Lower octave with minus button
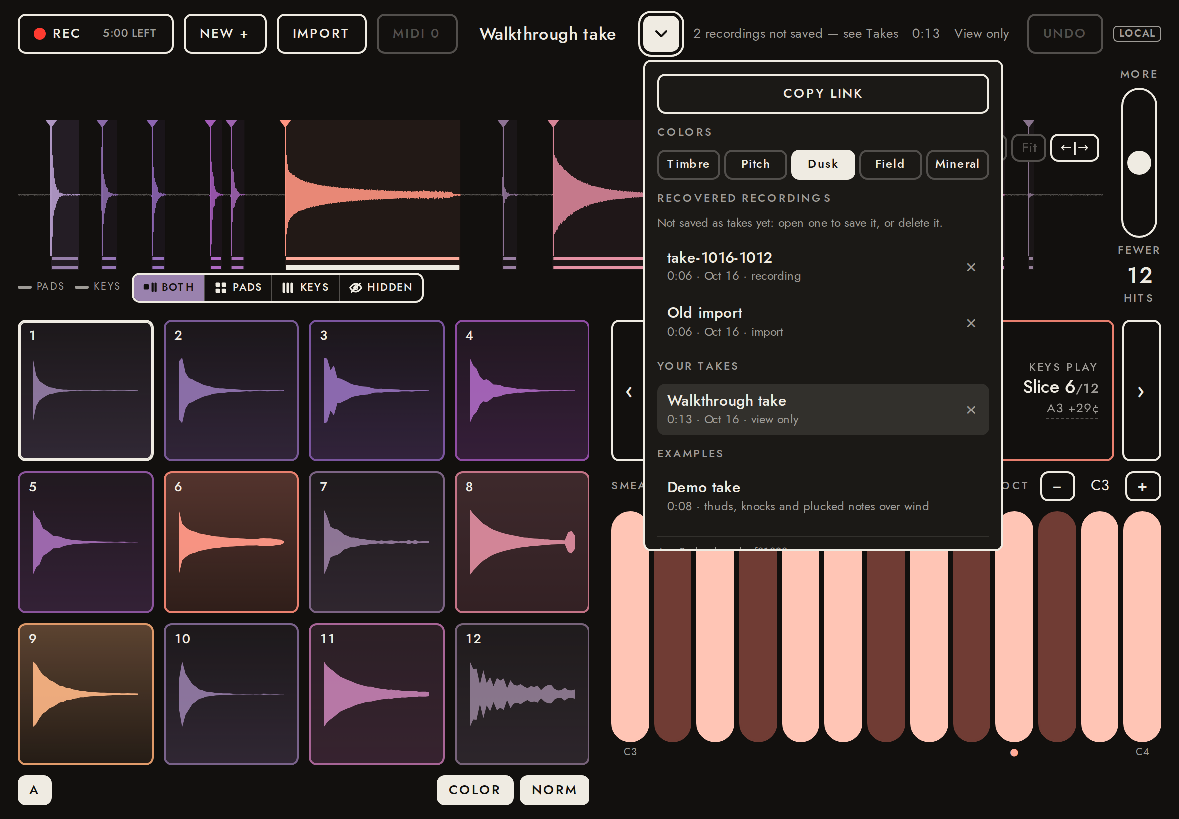 tap(1057, 486)
